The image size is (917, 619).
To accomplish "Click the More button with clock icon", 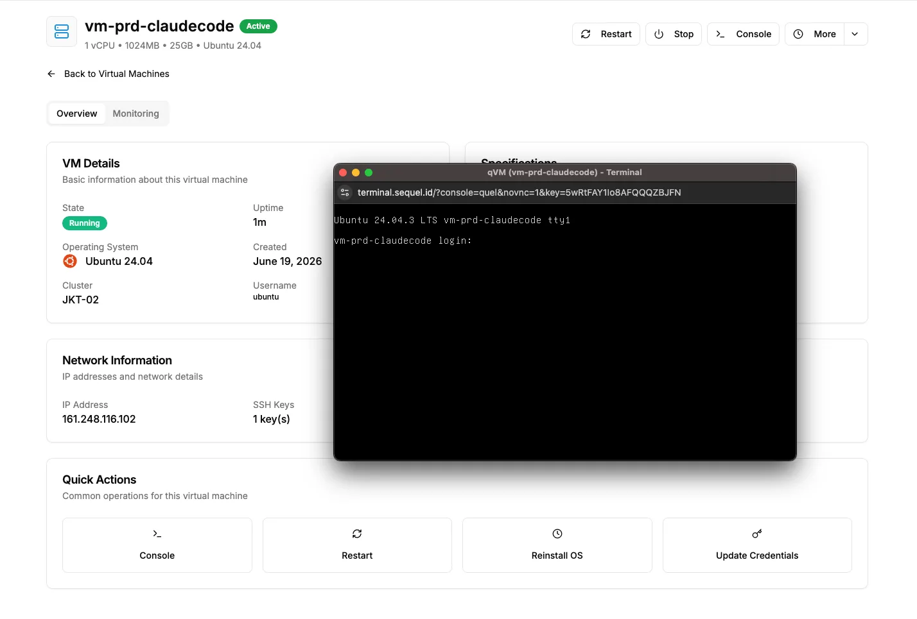I will [x=814, y=34].
